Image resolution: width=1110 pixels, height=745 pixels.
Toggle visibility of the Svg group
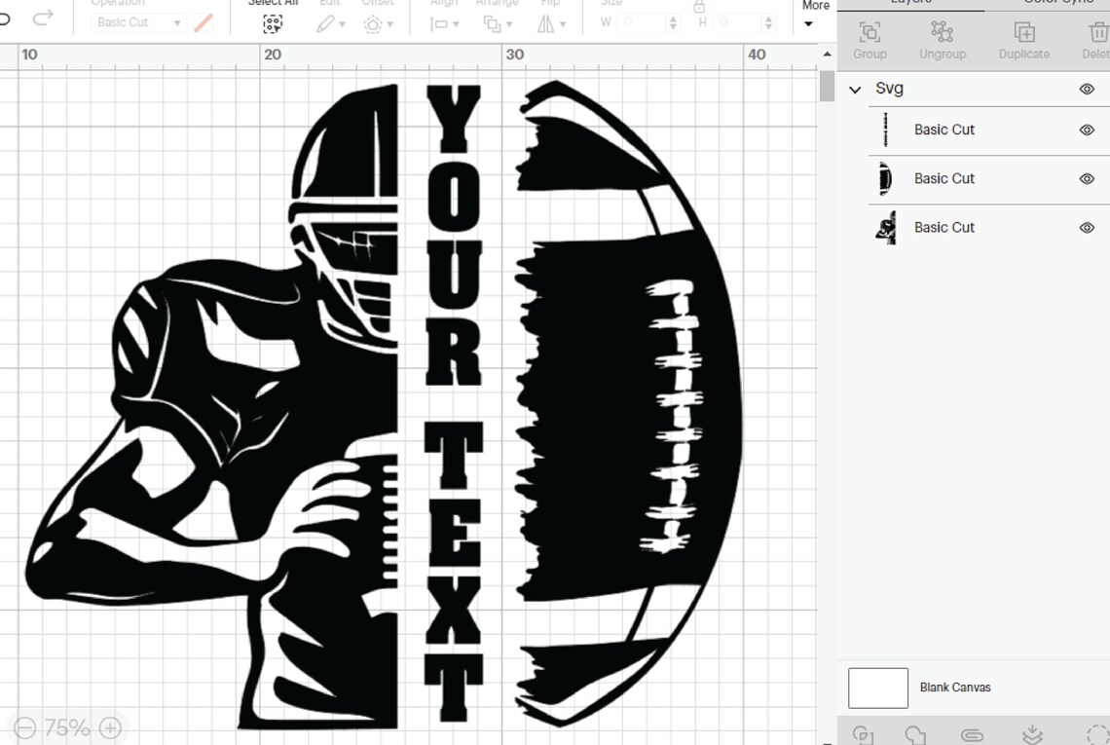pyautogui.click(x=1087, y=88)
